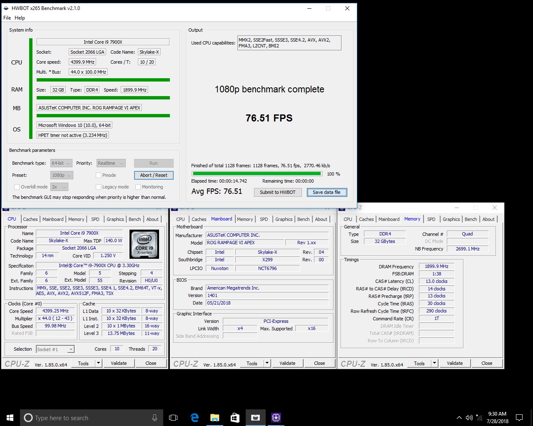Click the Cortana search circle icon
The height and width of the screenshot is (426, 533).
[x=28, y=418]
